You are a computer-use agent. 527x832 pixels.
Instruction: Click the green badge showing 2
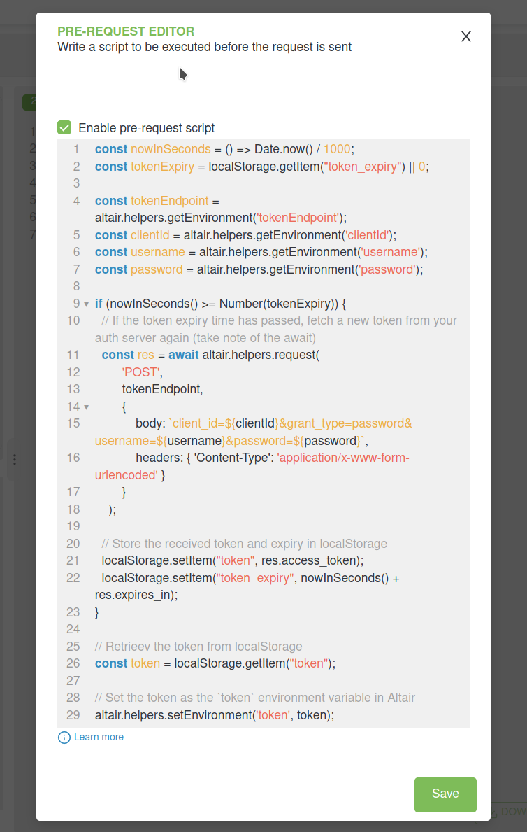pyautogui.click(x=34, y=101)
